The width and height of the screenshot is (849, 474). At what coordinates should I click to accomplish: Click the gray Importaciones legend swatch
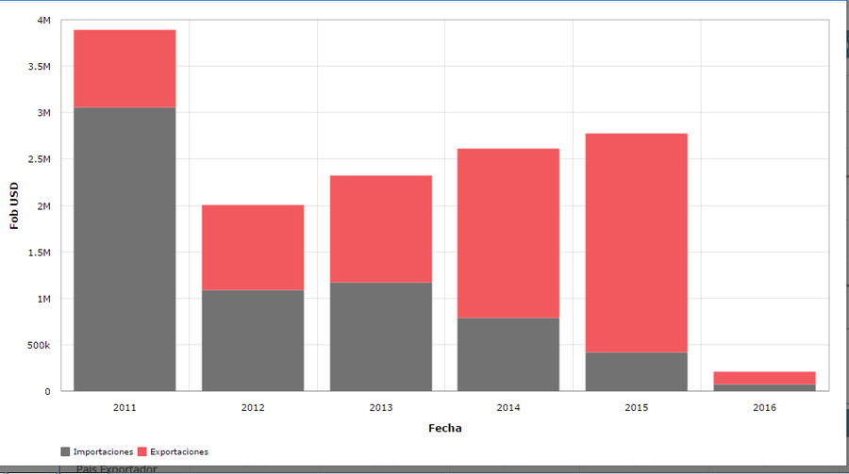tap(65, 451)
